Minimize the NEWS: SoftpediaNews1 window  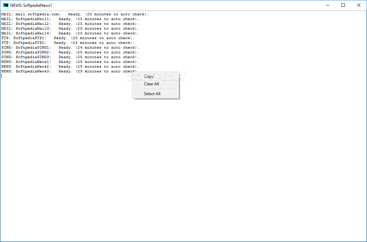tap(328, 5)
